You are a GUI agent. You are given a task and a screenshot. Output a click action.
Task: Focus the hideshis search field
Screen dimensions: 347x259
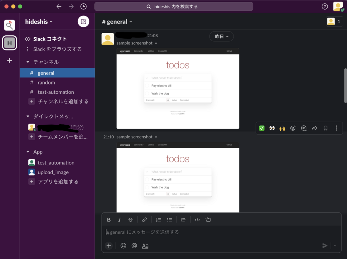(x=174, y=6)
